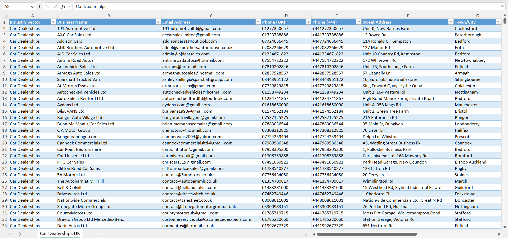Click cell 'Sittingbourne'

point(478,79)
